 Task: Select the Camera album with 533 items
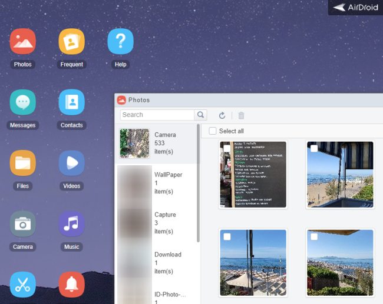tap(157, 143)
